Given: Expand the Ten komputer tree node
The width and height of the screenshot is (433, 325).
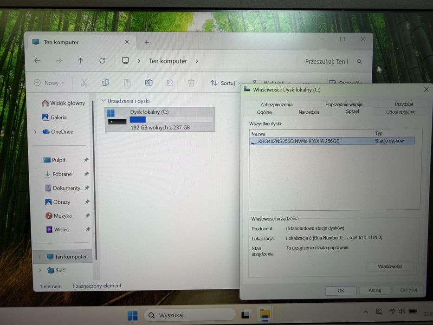Looking at the screenshot, I should 39,257.
